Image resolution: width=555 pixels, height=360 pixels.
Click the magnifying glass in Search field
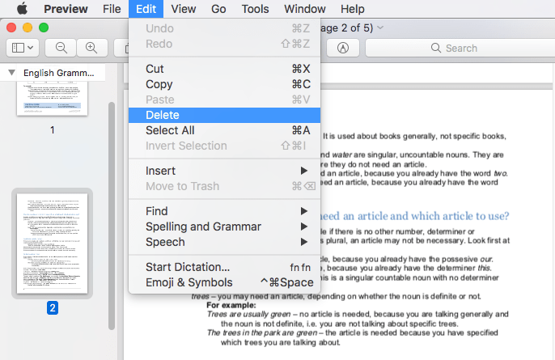(436, 49)
